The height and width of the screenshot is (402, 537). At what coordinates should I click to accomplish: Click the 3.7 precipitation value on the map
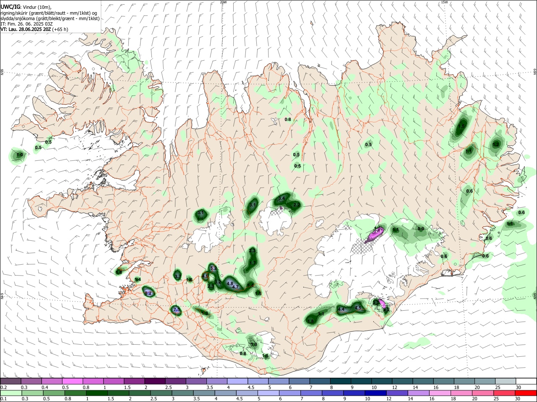(177, 276)
